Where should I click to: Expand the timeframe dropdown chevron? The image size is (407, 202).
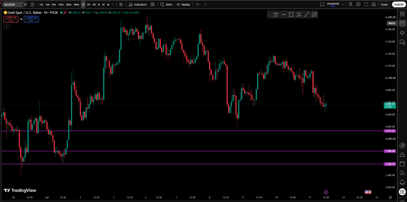[x=113, y=4]
